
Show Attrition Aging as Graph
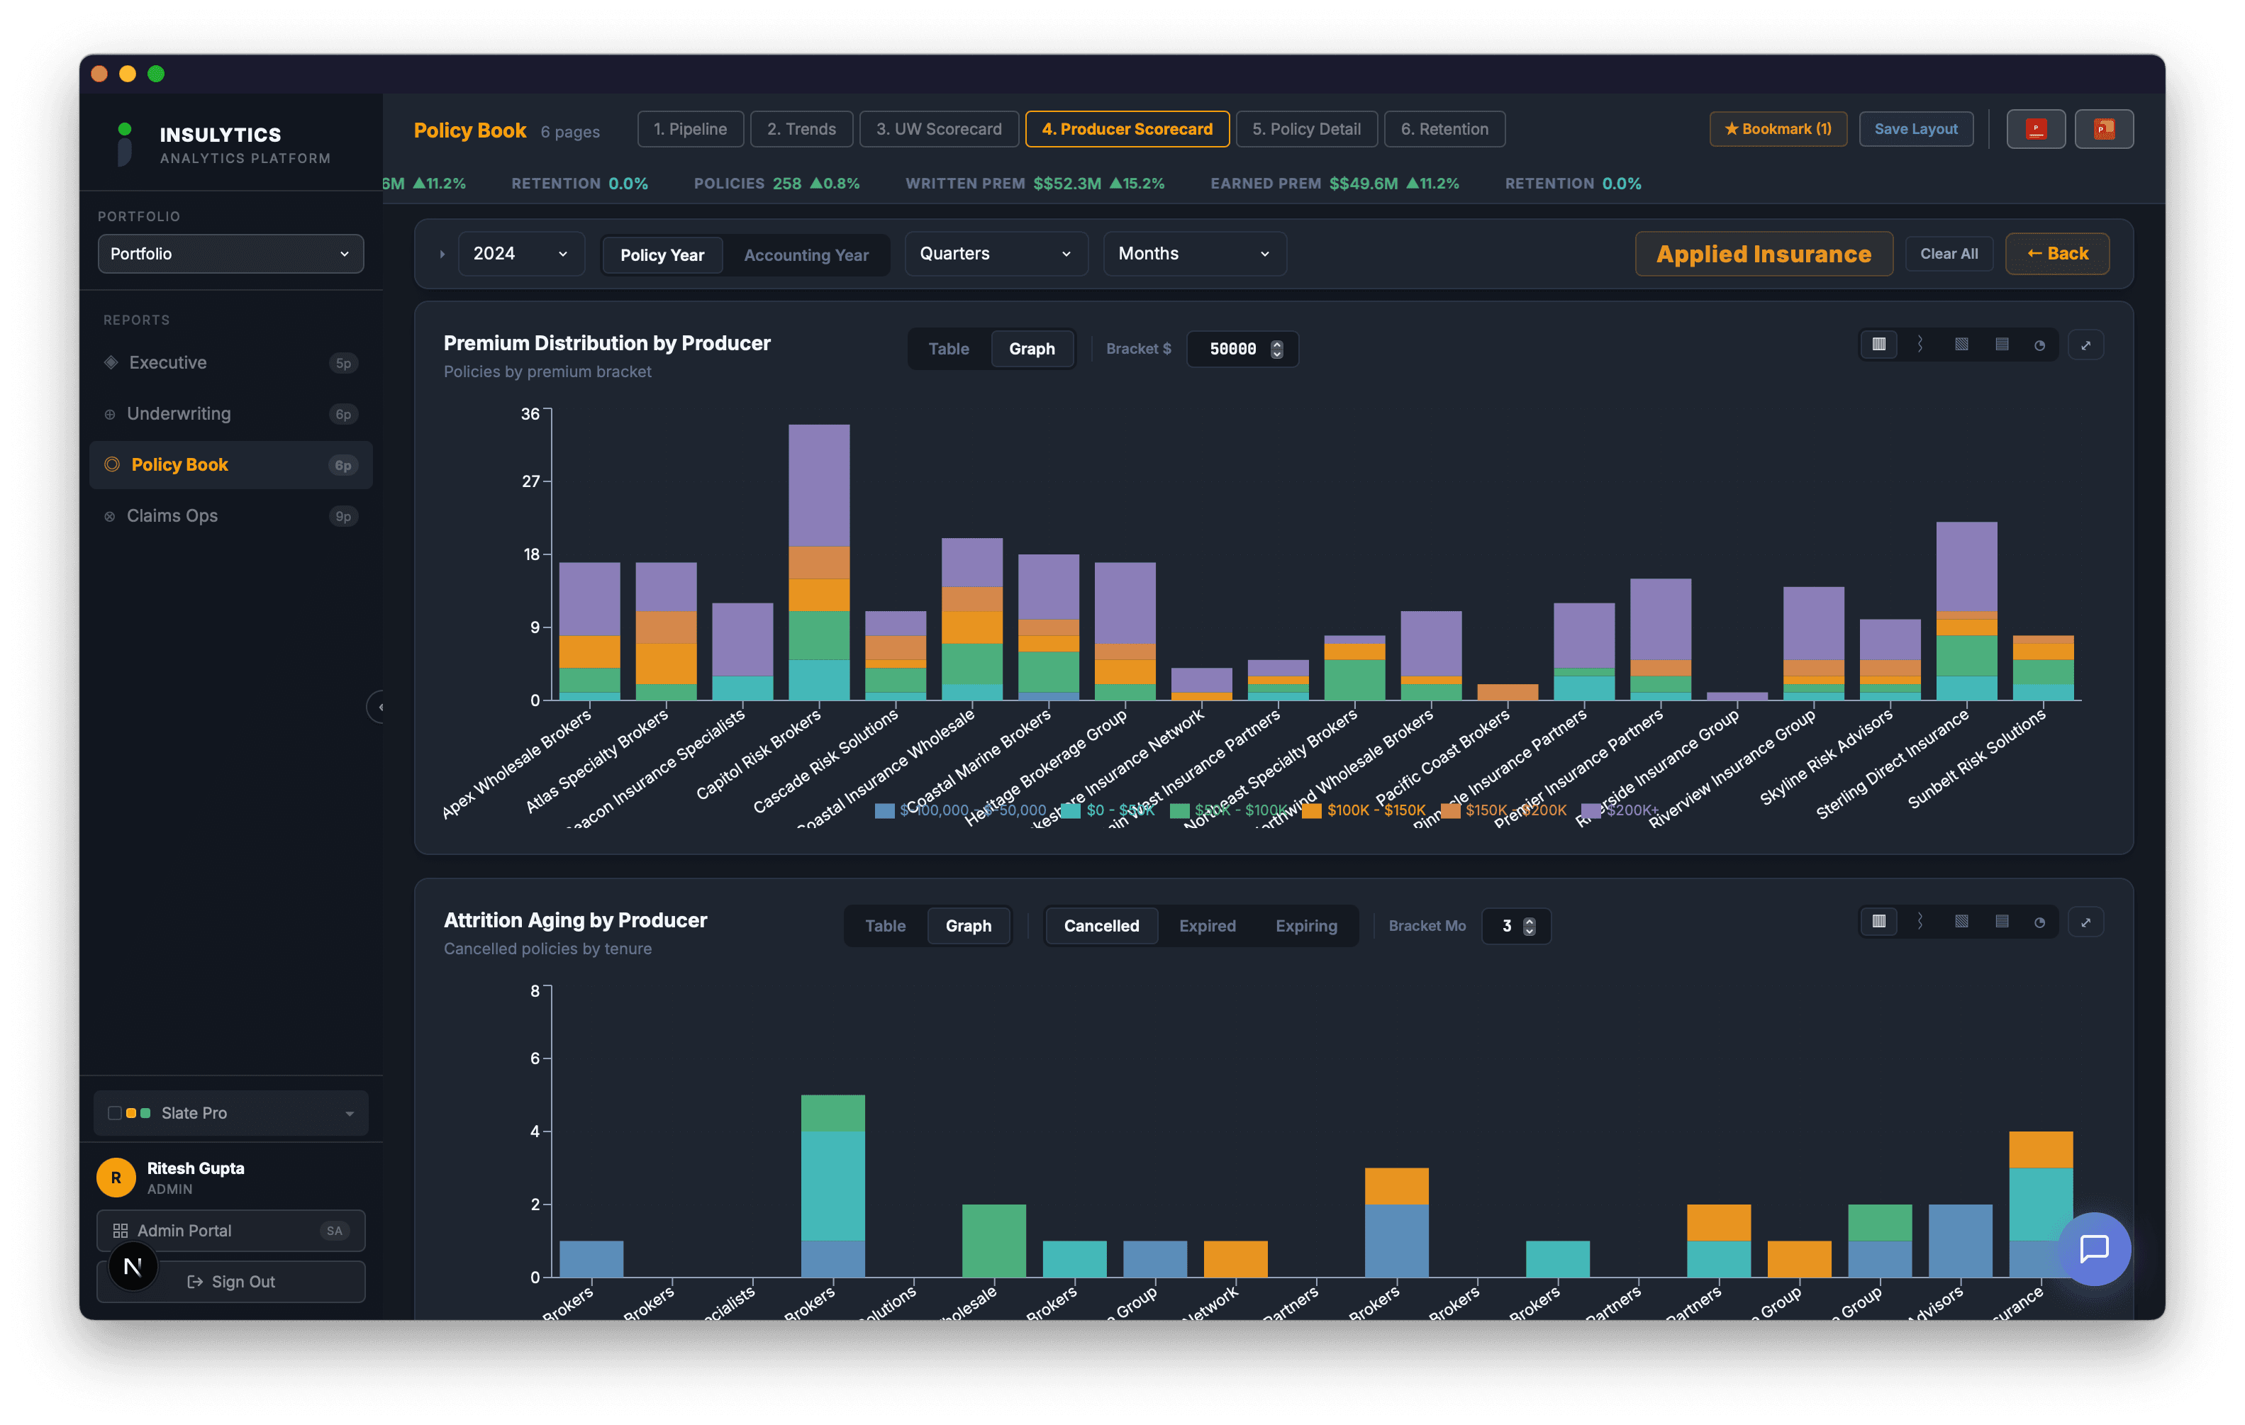(x=968, y=925)
